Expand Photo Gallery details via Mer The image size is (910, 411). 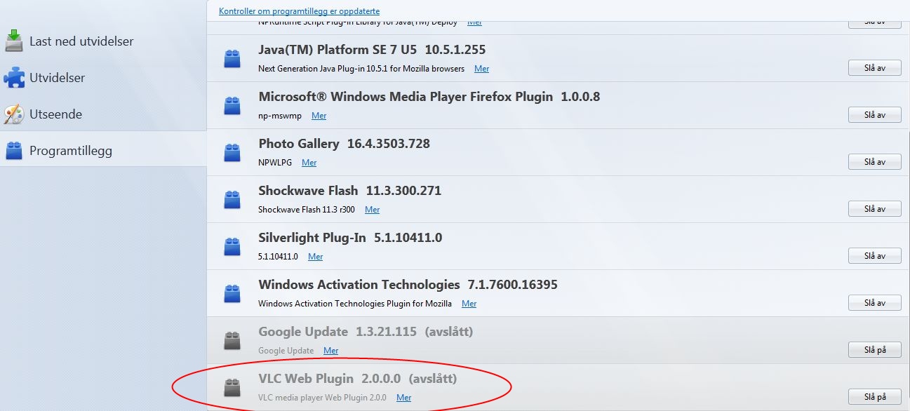coord(309,163)
